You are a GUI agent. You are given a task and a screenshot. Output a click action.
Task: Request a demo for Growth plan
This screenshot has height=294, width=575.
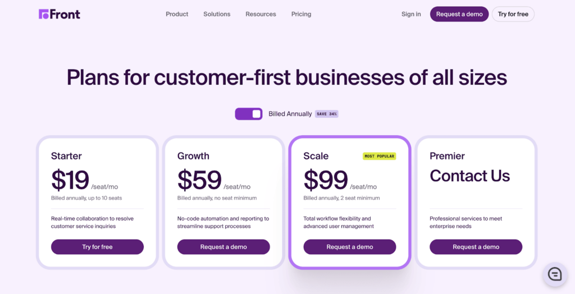point(223,247)
